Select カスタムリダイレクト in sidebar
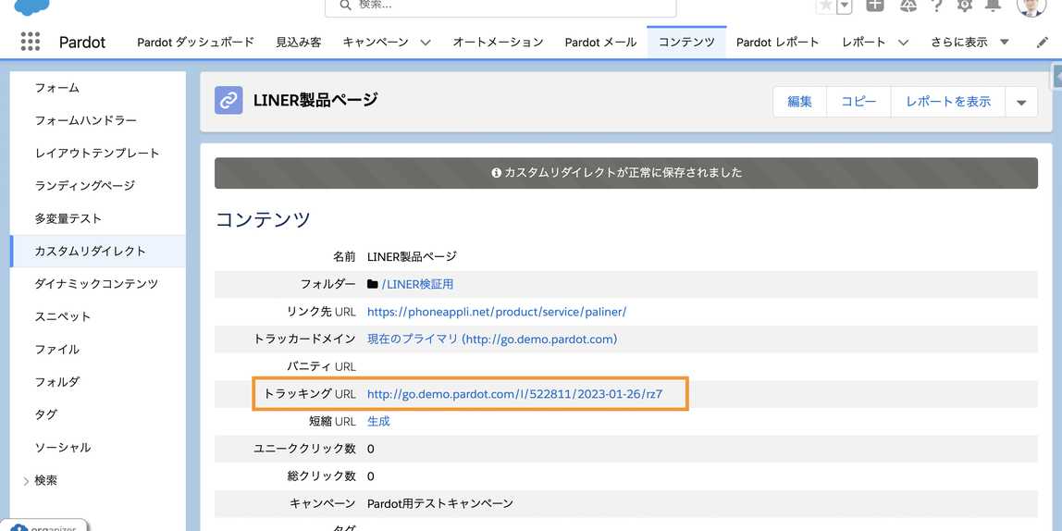 pos(97,252)
